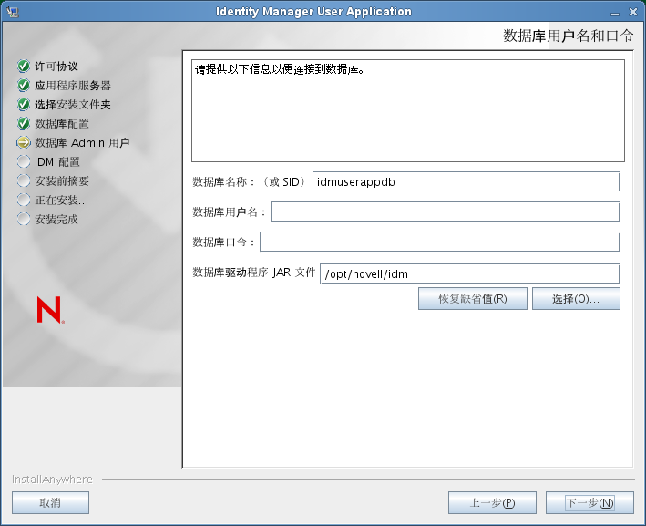Close the Identity Manager User Application window
This screenshot has height=526, width=646.
pos(633,13)
